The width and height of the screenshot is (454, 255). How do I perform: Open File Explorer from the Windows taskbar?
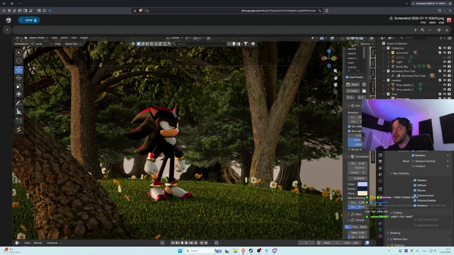(235, 251)
